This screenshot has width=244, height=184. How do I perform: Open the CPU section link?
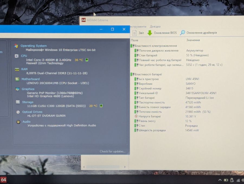point(24,56)
